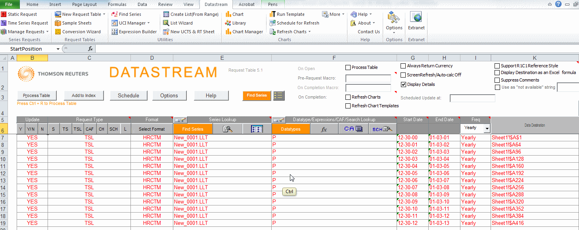The height and width of the screenshot is (230, 579).
Task: Start the Conversion Wizard
Action: tap(78, 32)
